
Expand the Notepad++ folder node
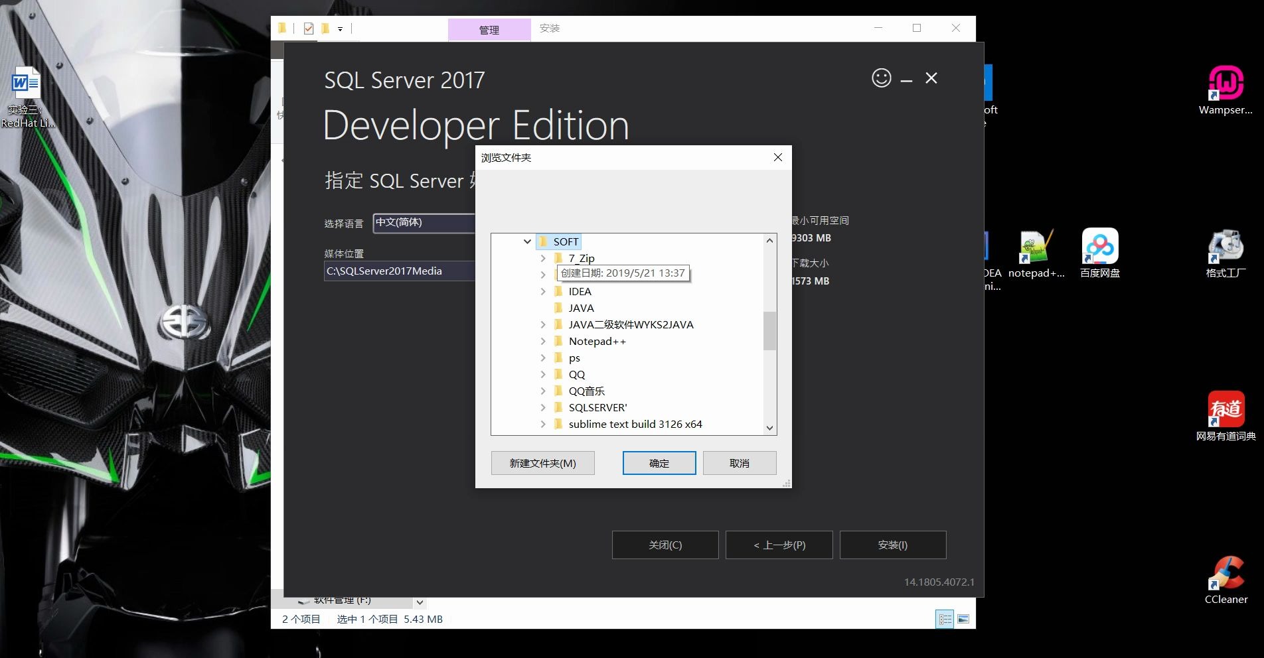coord(543,341)
